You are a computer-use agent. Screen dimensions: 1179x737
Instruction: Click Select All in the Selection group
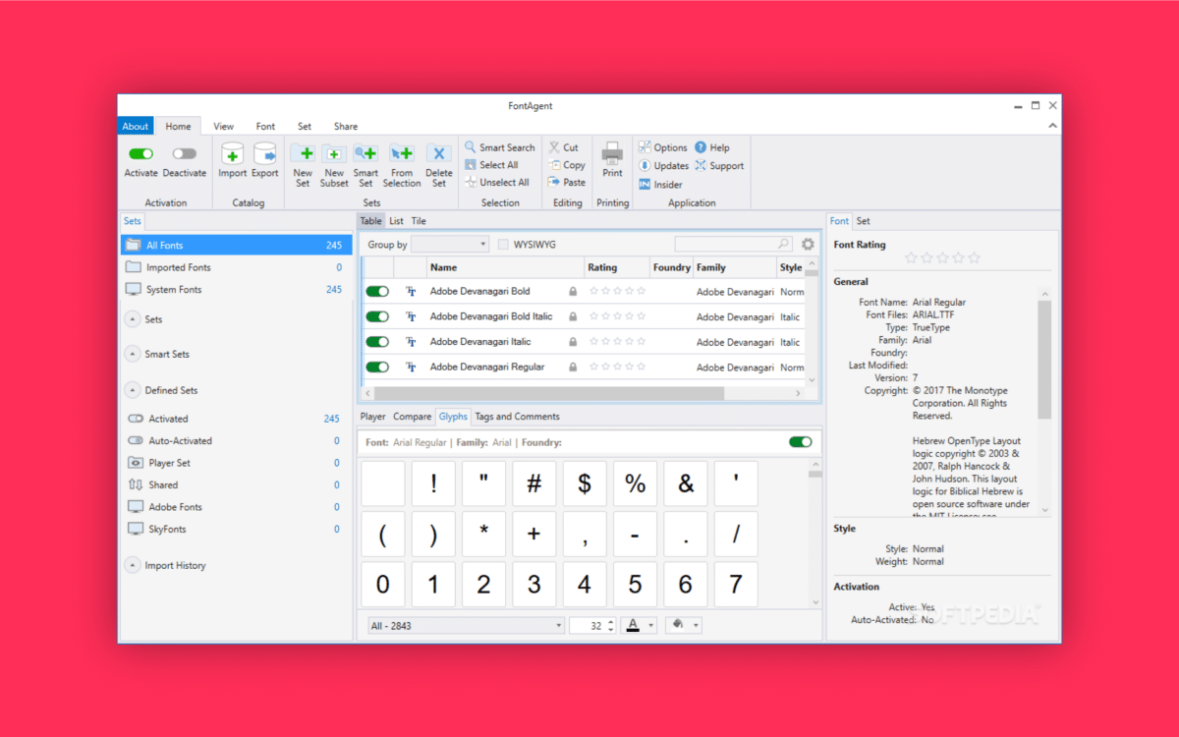(491, 165)
